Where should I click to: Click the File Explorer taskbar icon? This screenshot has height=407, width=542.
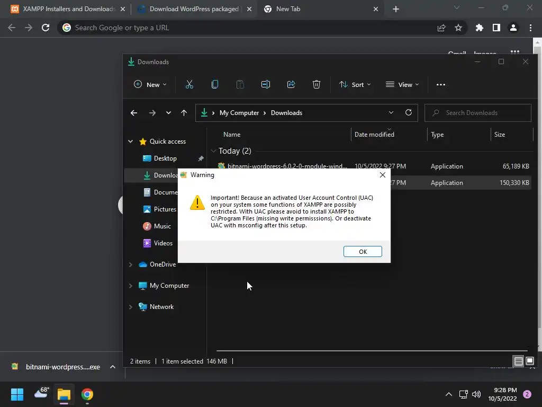(x=64, y=394)
